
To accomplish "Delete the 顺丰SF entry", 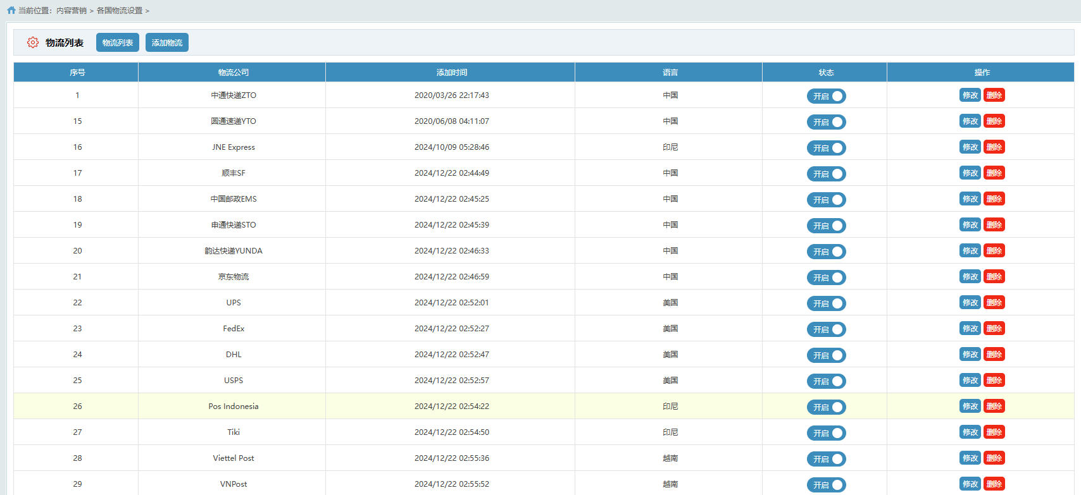I will click(994, 173).
